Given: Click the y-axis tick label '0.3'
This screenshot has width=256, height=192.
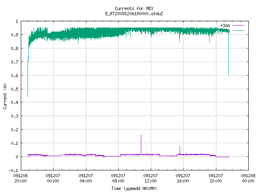Looking at the screenshot, I should tap(14, 116).
